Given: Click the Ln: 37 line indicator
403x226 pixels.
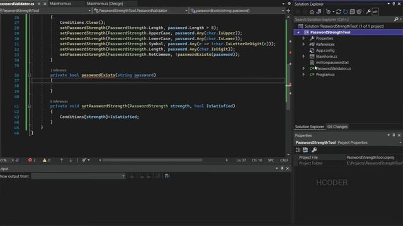Looking at the screenshot, I should [x=241, y=160].
